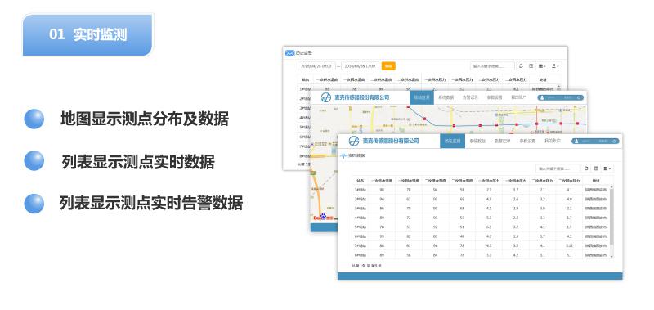
Task: Open the tab right of the active tab in the front window
Action: tap(477, 141)
